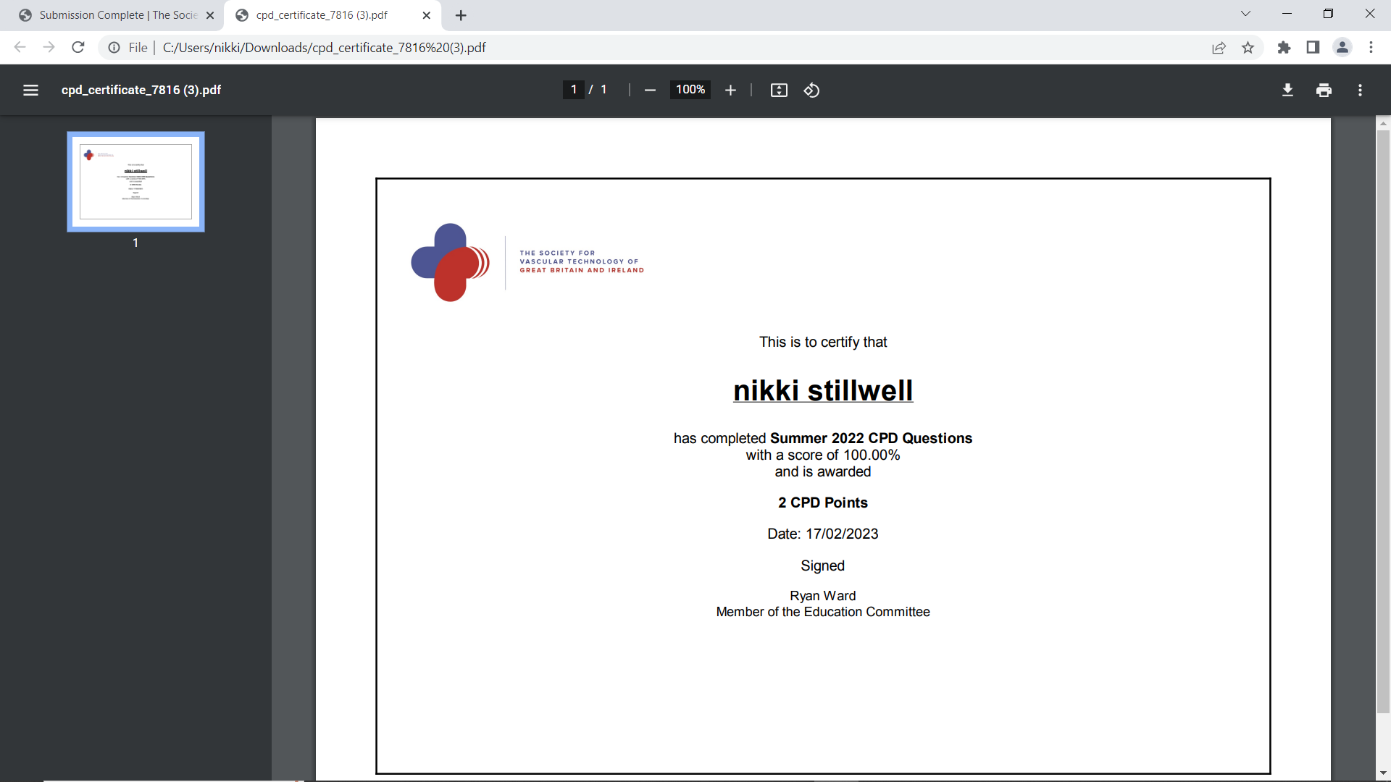Reload the current page
1391x782 pixels.
(x=78, y=48)
